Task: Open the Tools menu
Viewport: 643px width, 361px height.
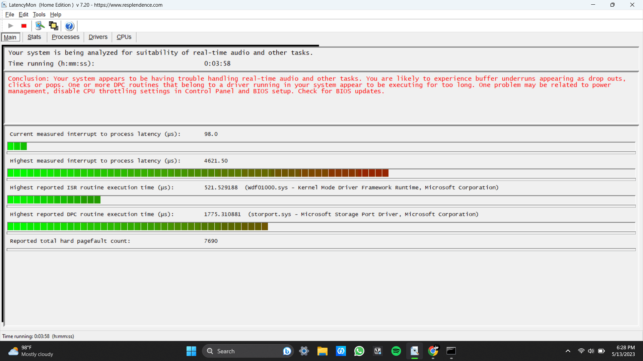Action: tap(39, 14)
